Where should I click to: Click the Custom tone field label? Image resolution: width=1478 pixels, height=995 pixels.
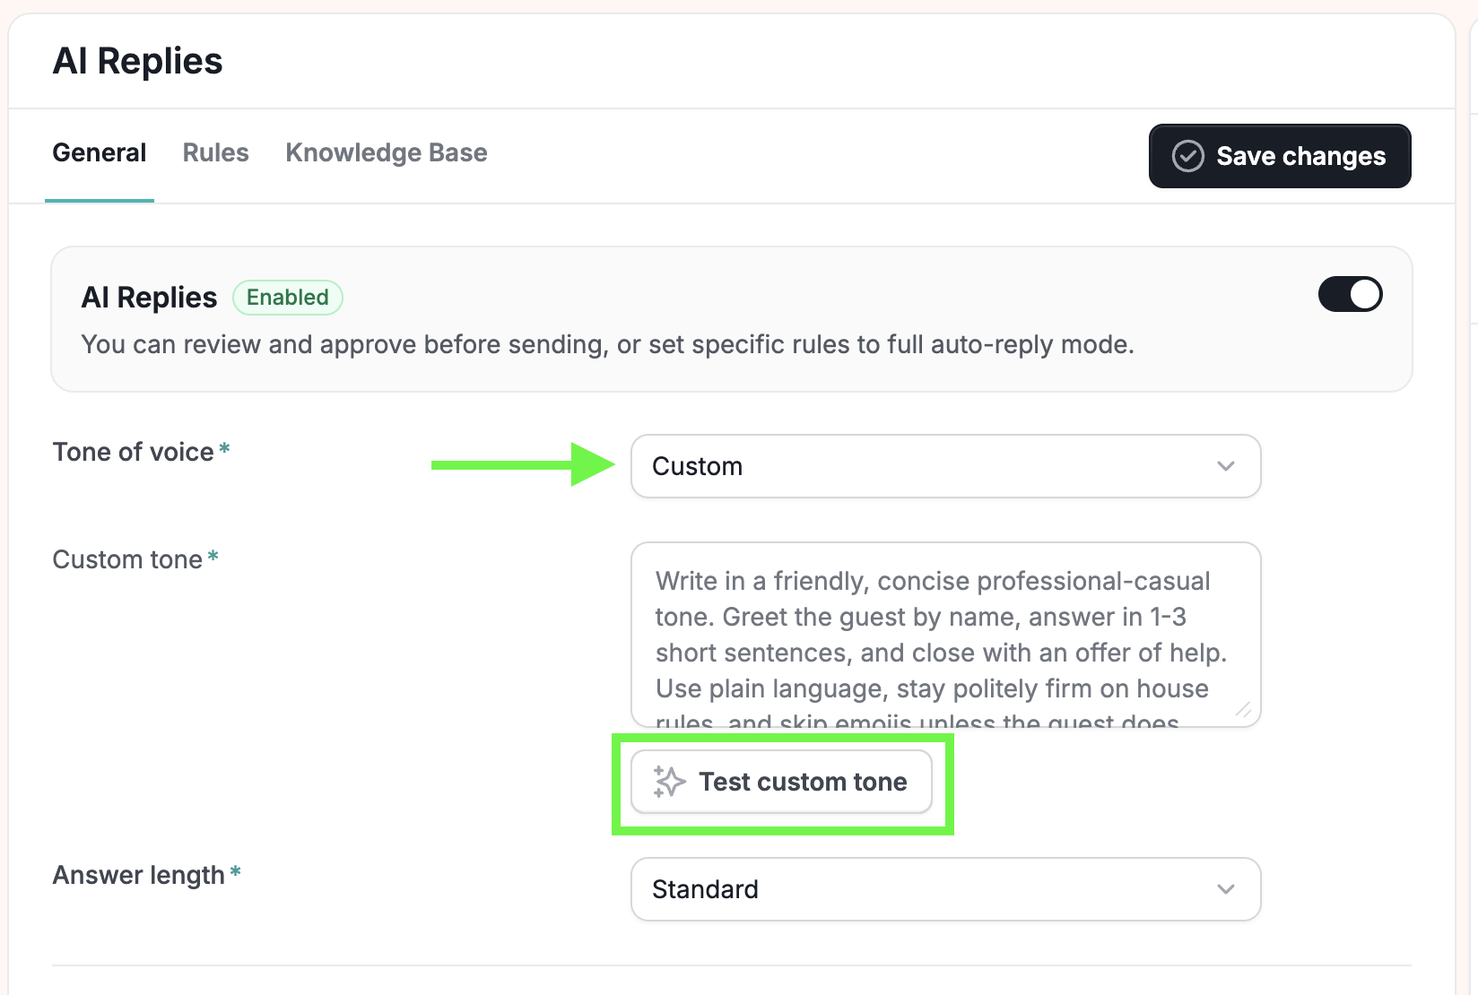[x=127, y=559]
